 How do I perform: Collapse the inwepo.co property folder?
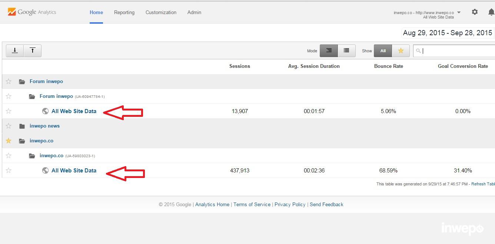pos(32,156)
